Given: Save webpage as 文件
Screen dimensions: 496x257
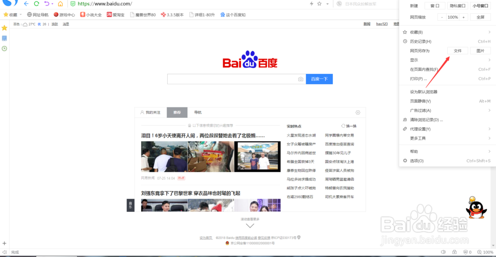Looking at the screenshot, I should (x=457, y=51).
